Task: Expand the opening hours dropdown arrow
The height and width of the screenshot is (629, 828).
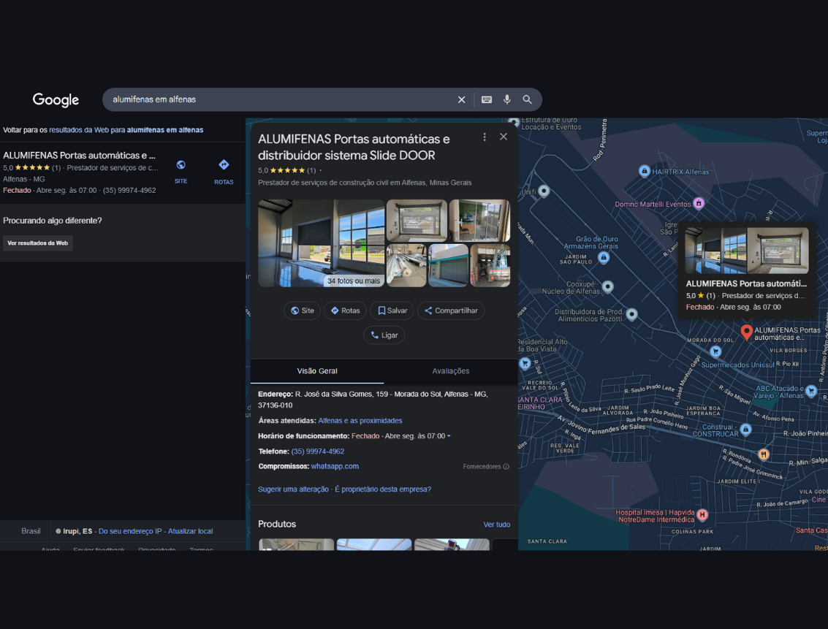Action: pos(449,436)
